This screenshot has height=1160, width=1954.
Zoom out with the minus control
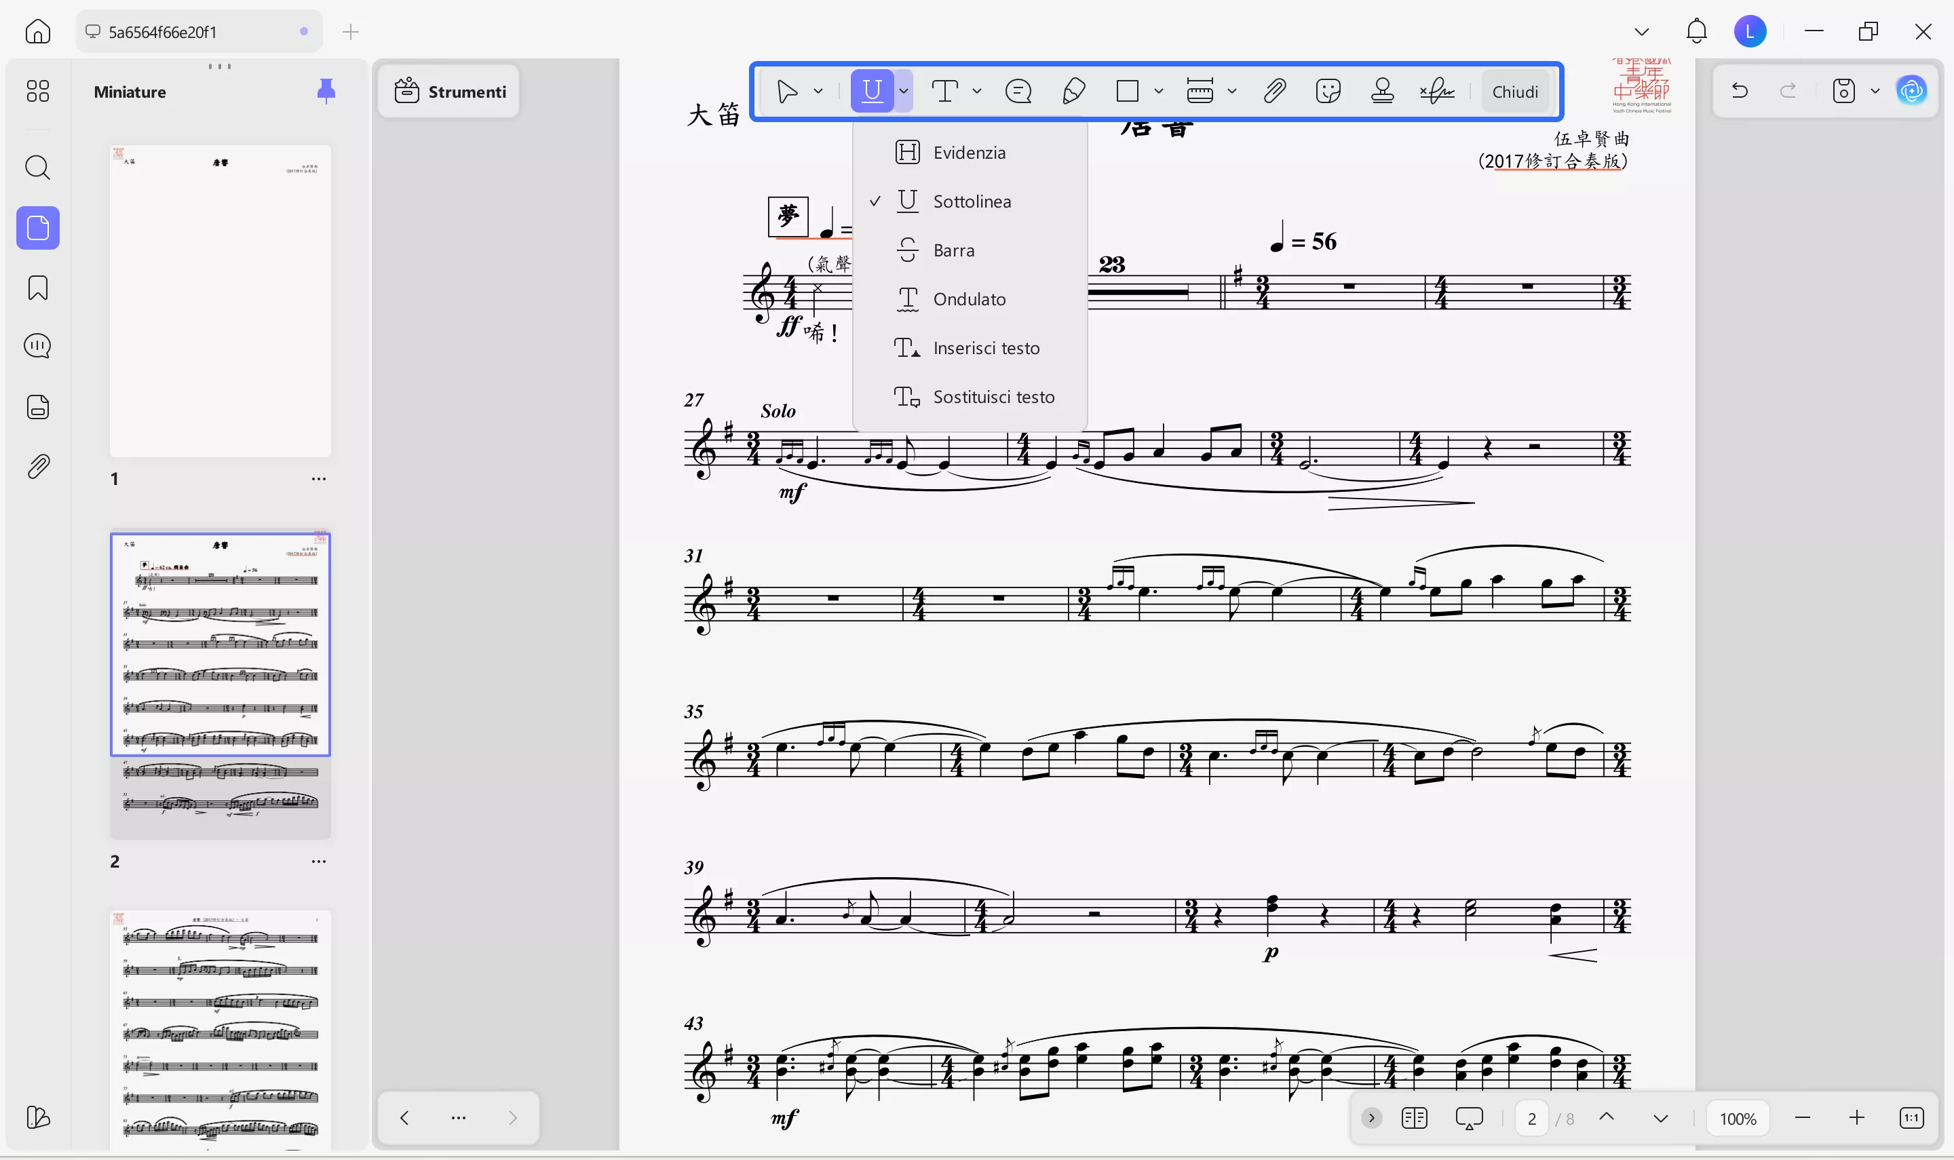1803,1118
